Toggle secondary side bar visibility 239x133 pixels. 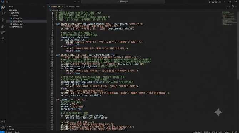[216, 2]
